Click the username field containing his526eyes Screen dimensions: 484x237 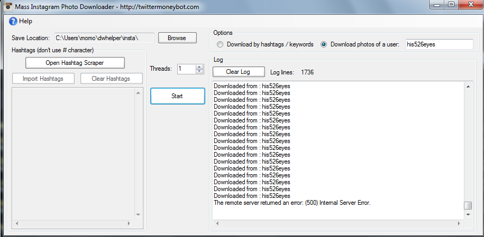[439, 44]
